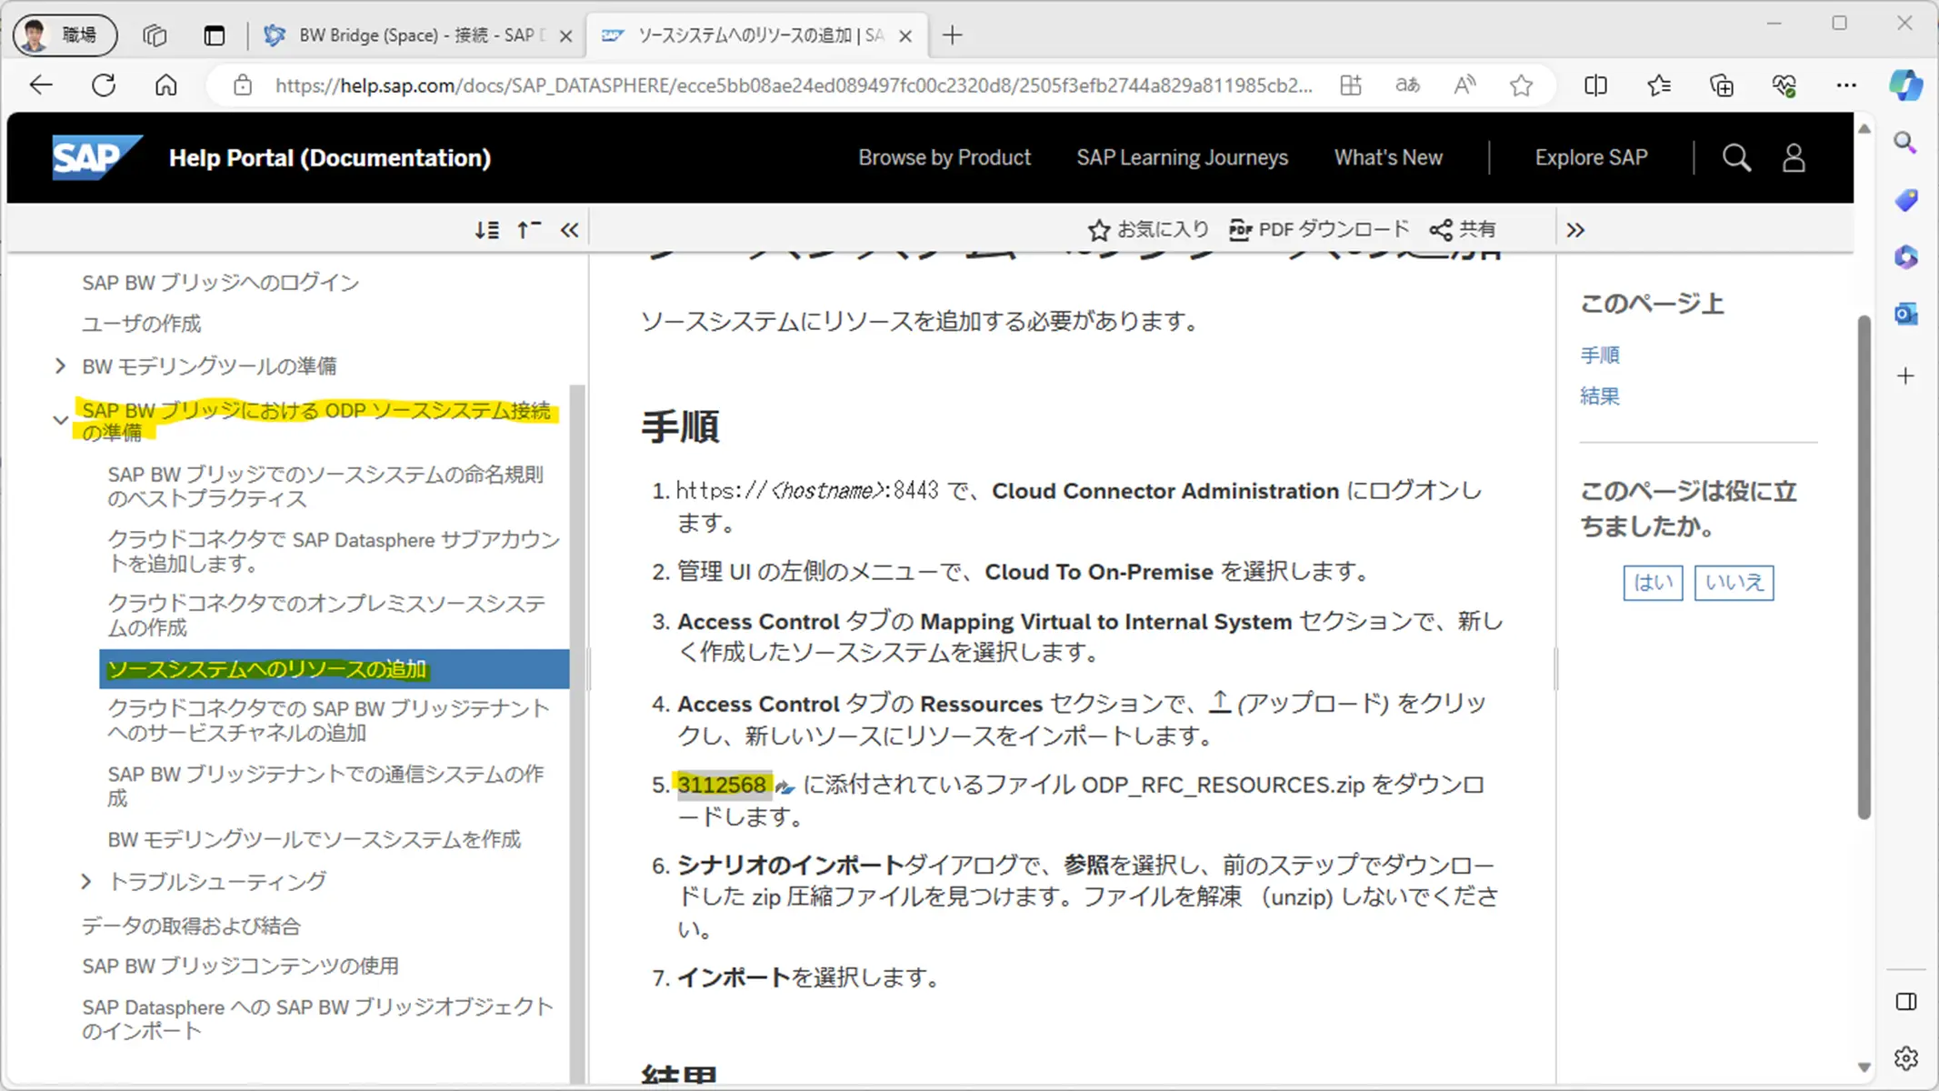
Task: Click the browser address bar URL
Action: click(794, 85)
